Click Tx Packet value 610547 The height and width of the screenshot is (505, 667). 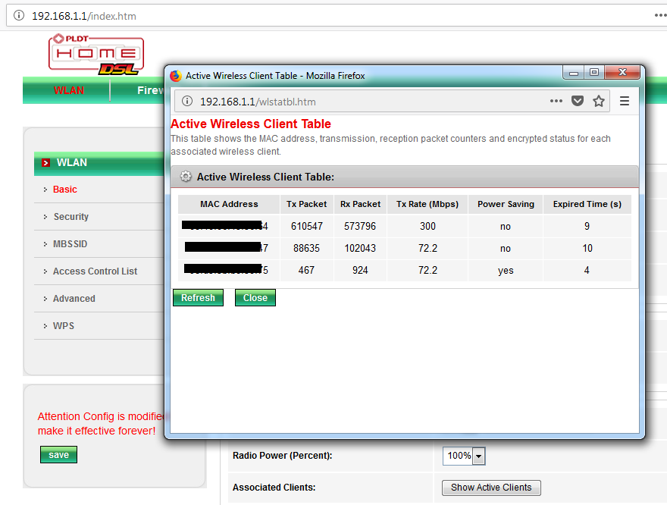307,226
